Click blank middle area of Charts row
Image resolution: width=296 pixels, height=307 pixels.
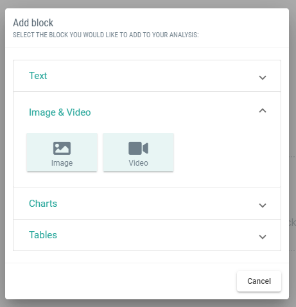tap(150, 204)
